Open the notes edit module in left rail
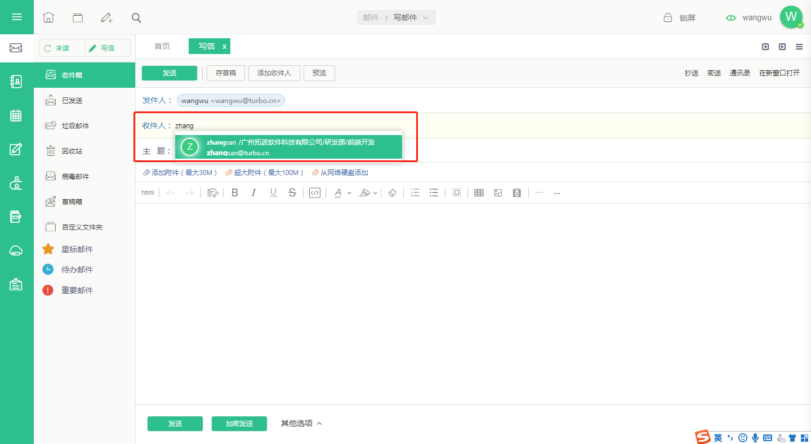Screen dimensions: 811x444 point(16,149)
